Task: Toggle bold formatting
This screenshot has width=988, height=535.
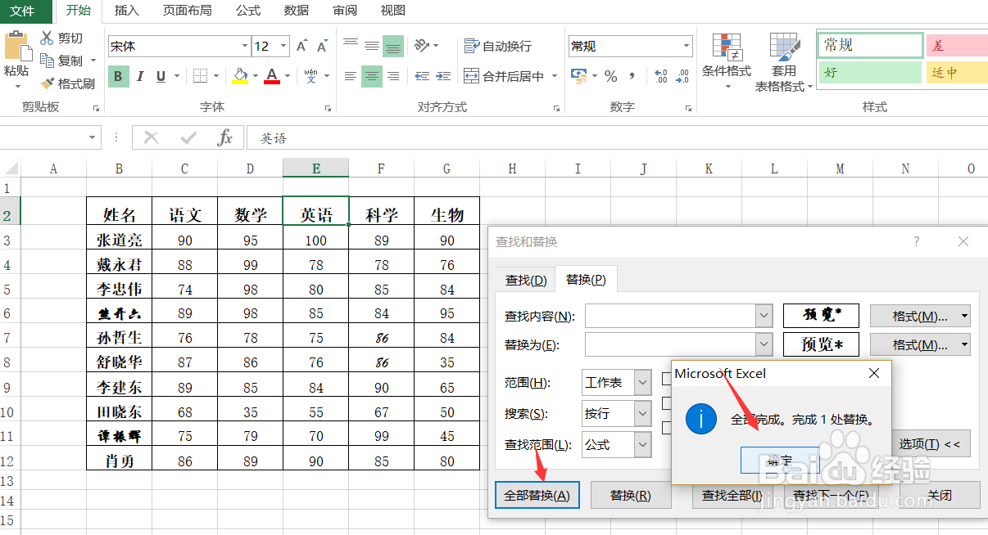Action: click(x=119, y=75)
